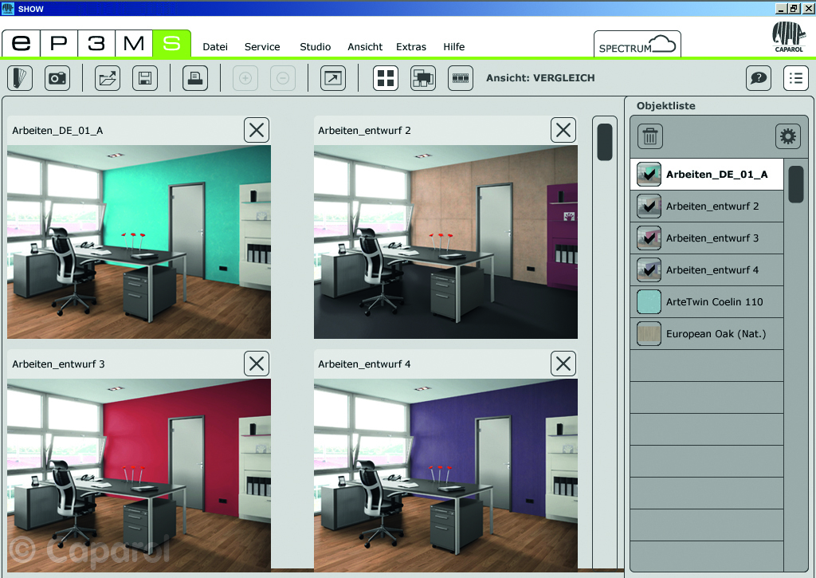The width and height of the screenshot is (816, 578).
Task: Open fullscreen presentation view icon
Action: click(x=333, y=78)
